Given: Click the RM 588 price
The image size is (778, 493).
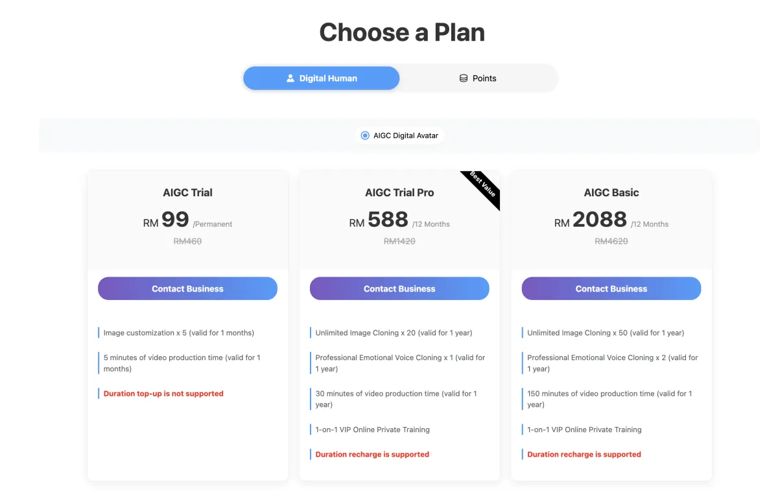Looking at the screenshot, I should 379,220.
